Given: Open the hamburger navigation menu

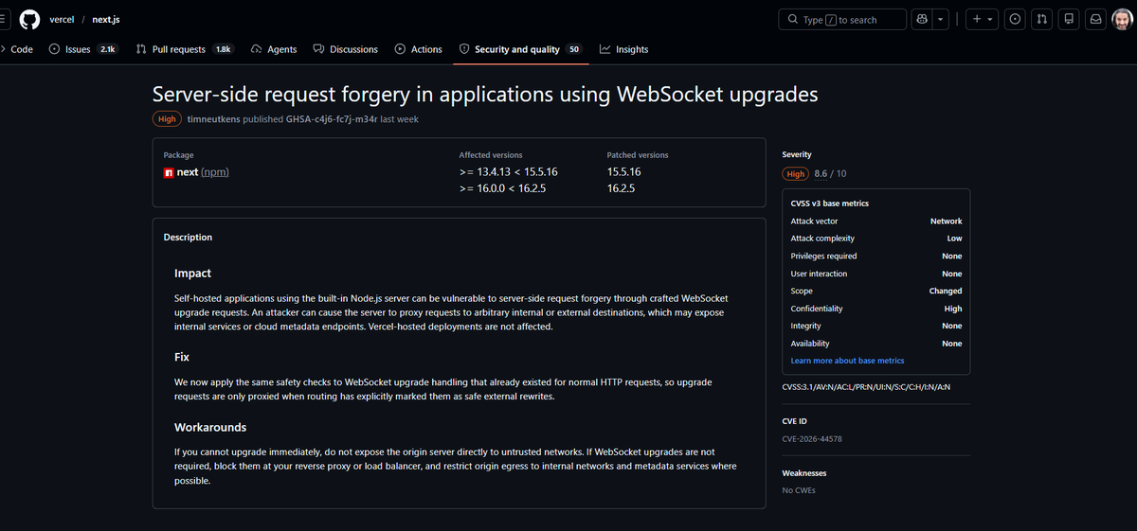Looking at the screenshot, I should [x=4, y=19].
